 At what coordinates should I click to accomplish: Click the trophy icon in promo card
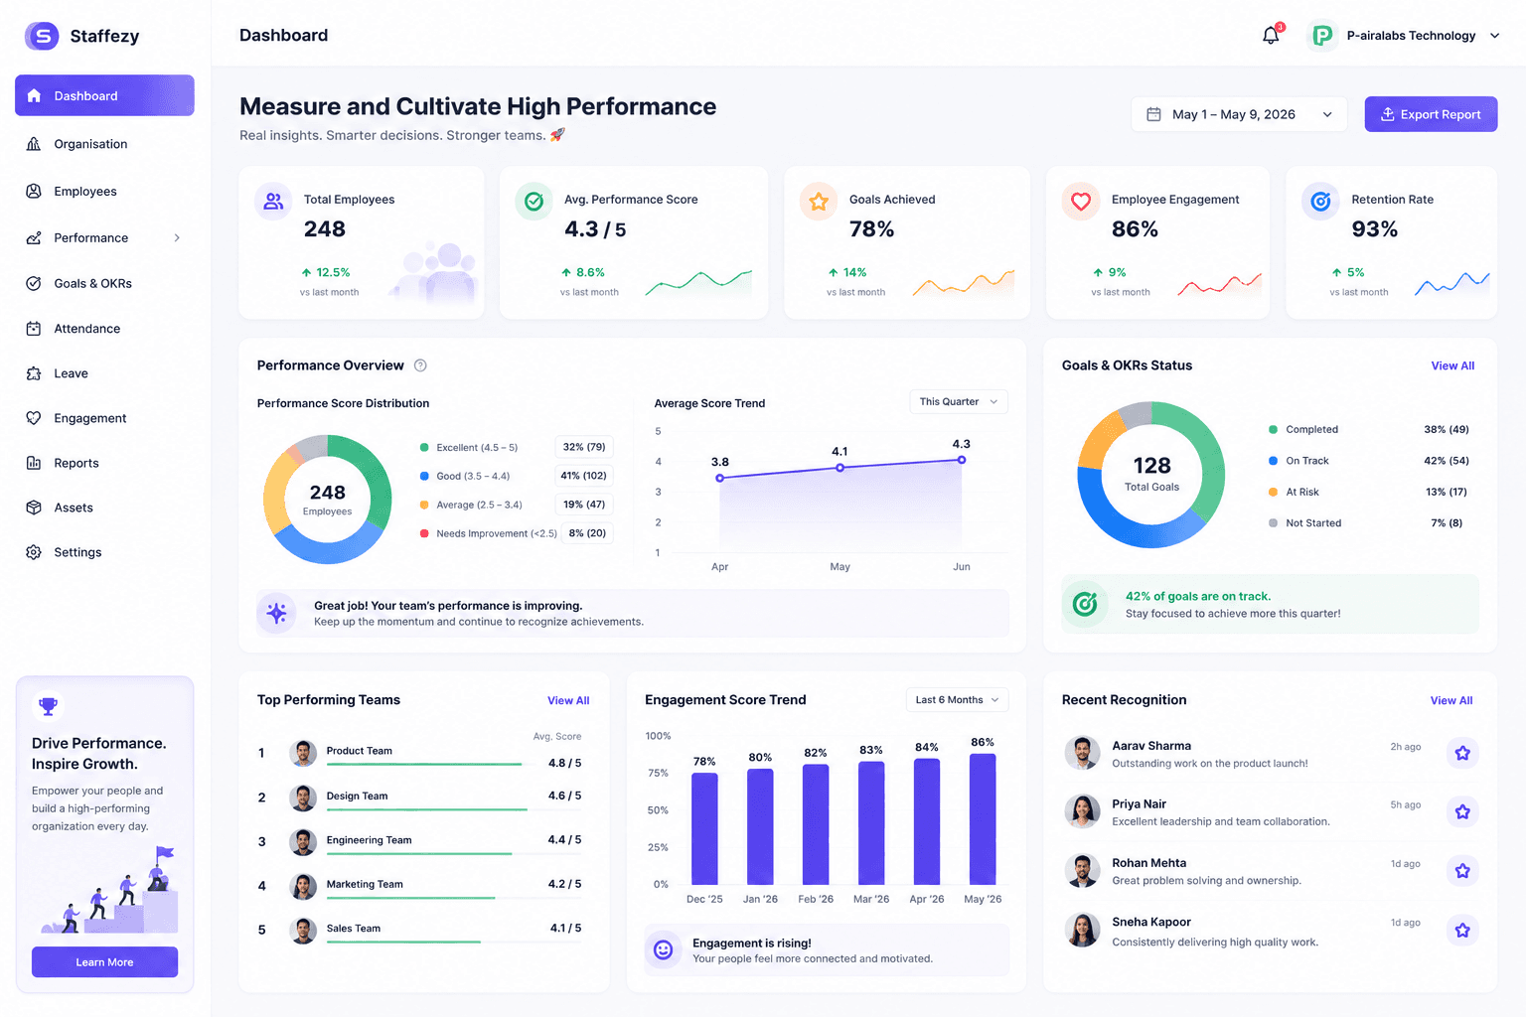[48, 706]
